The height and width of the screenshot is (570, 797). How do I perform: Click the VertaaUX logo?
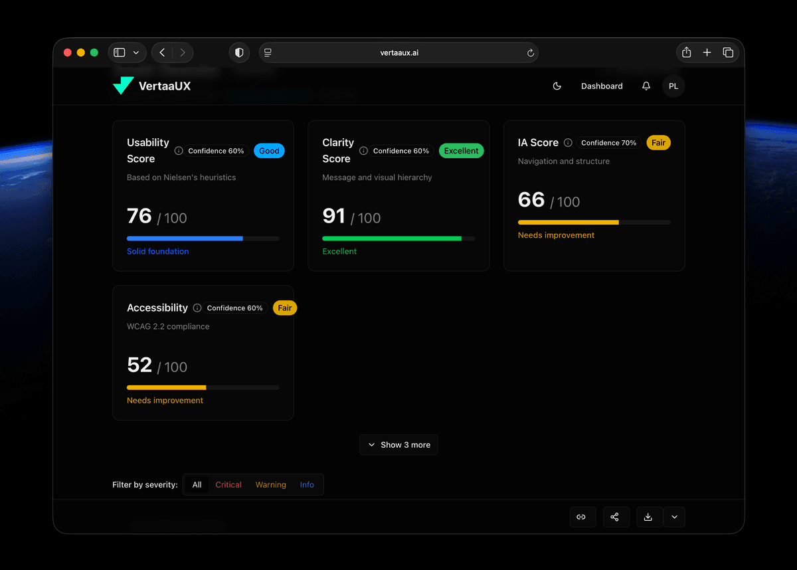click(151, 86)
